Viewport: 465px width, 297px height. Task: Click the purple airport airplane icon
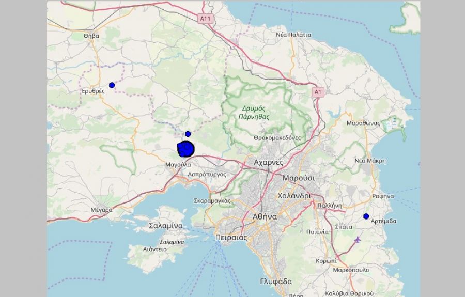(358, 240)
